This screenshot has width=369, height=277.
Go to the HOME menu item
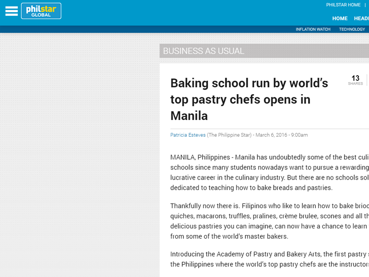point(340,18)
